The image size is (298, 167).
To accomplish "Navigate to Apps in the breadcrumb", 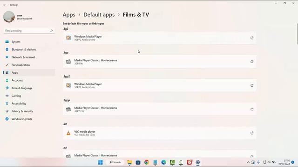I will click(69, 15).
